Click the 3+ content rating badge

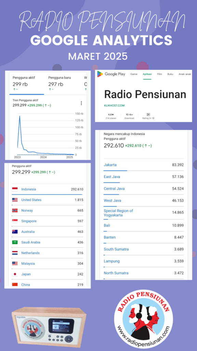[x=148, y=114]
